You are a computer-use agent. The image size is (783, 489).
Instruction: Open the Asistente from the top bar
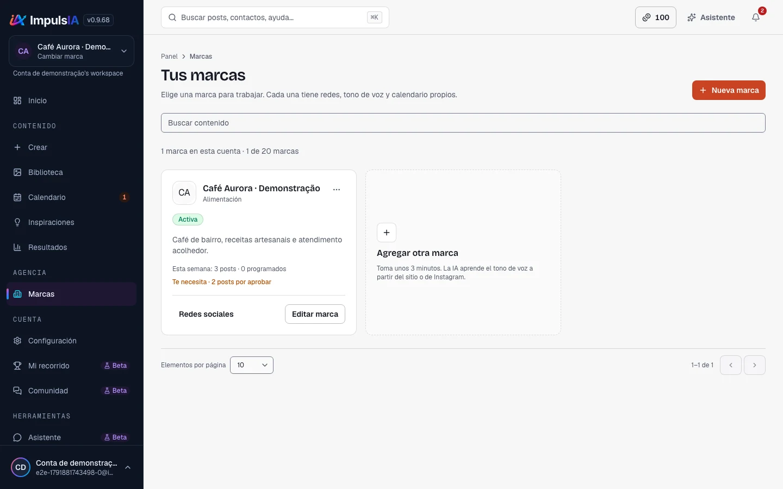[711, 17]
